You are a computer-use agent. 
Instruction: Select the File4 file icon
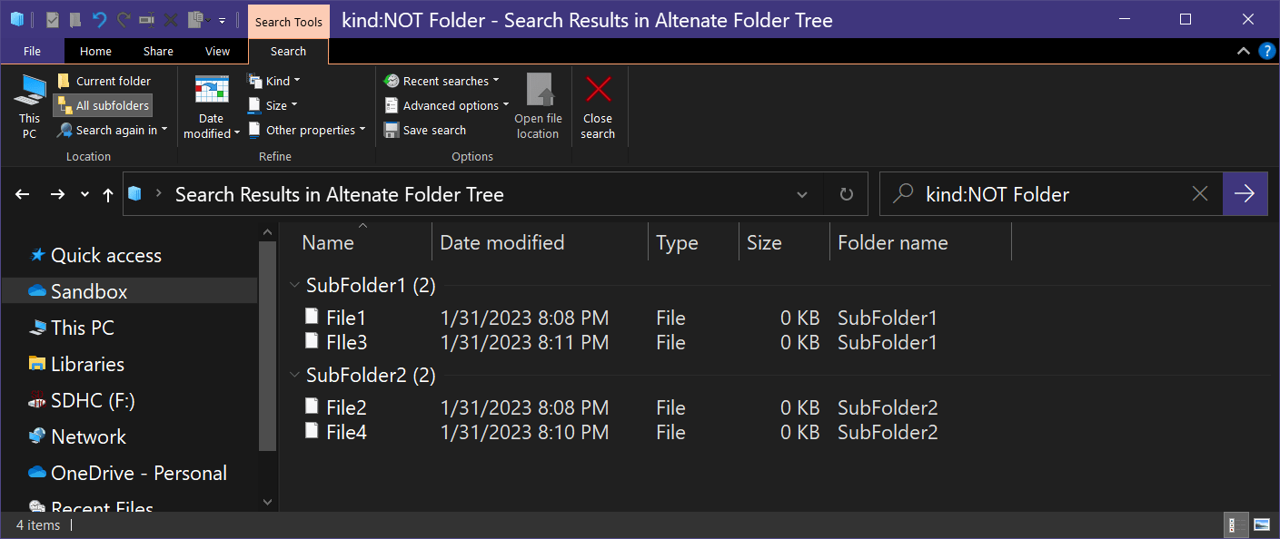[312, 431]
